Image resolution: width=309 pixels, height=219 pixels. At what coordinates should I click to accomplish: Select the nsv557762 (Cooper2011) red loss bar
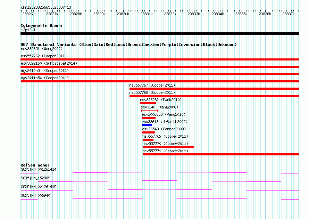coord(160,59)
